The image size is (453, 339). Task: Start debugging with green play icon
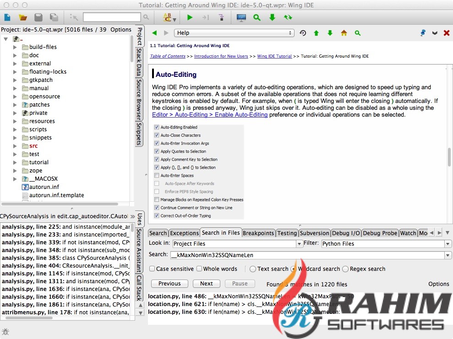[190, 17]
